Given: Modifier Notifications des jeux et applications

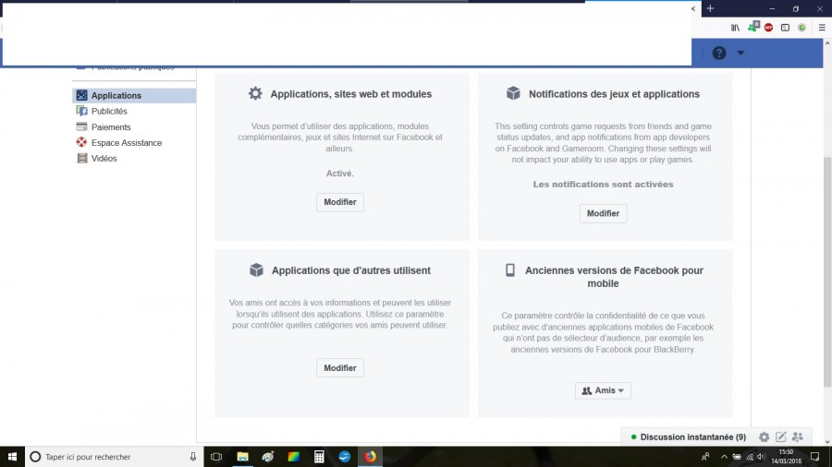Looking at the screenshot, I should coord(603,213).
